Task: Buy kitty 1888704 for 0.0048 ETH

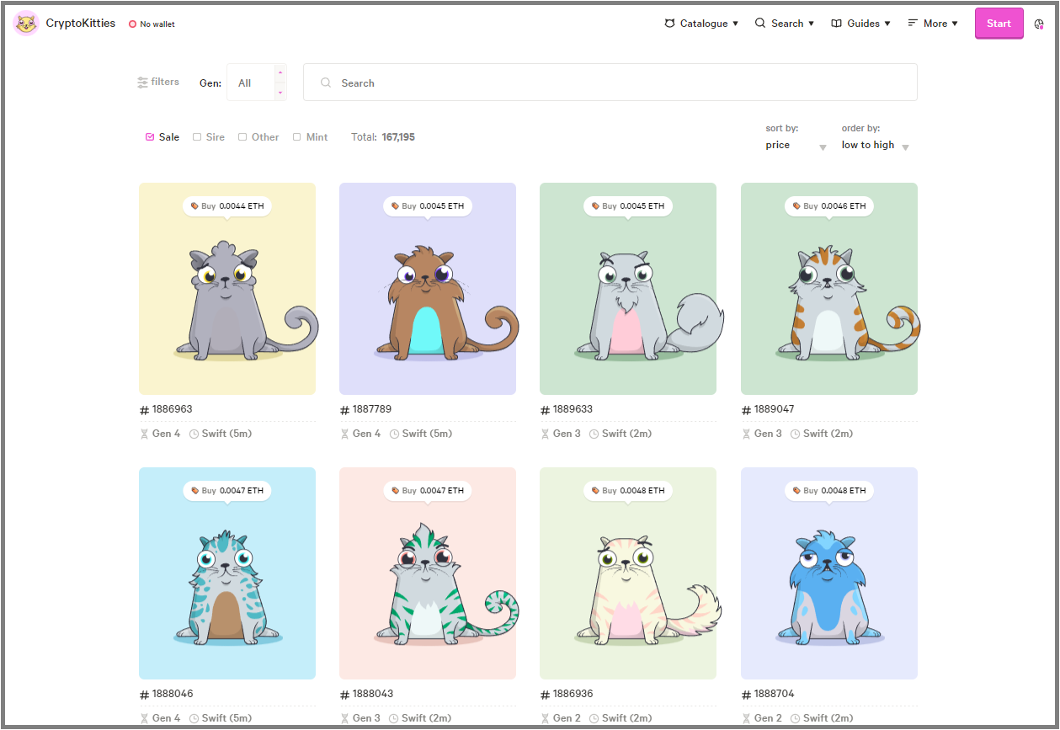Action: [x=829, y=490]
